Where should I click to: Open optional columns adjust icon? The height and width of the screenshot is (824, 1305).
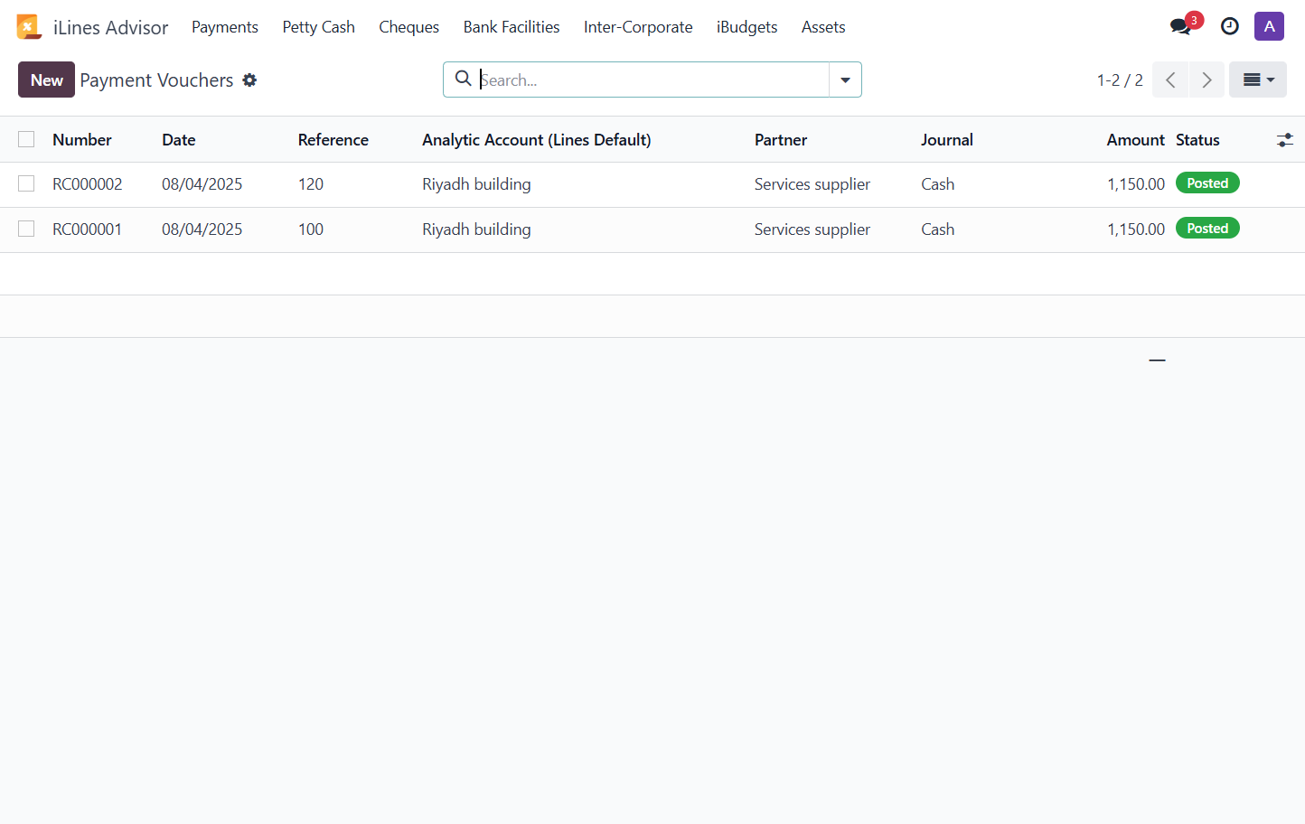click(1284, 140)
